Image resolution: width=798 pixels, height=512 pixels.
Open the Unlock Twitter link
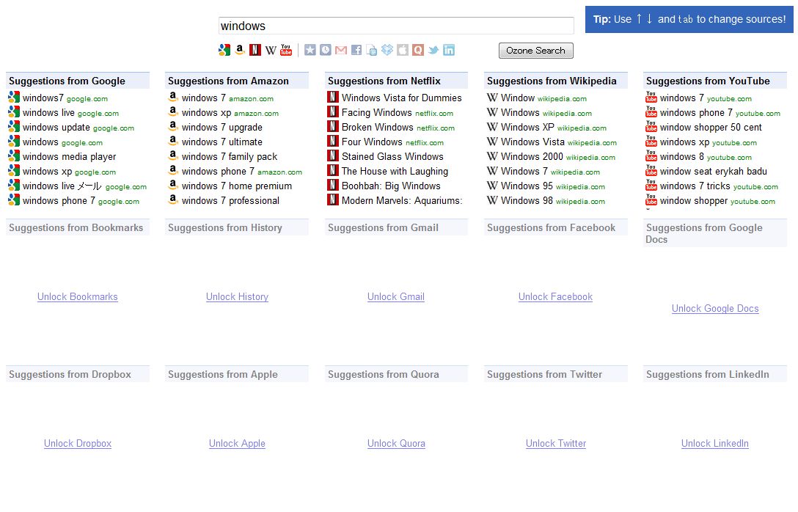coord(556,443)
